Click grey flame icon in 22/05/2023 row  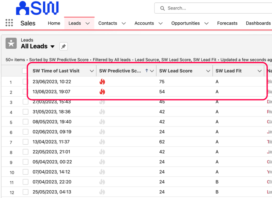(x=102, y=152)
